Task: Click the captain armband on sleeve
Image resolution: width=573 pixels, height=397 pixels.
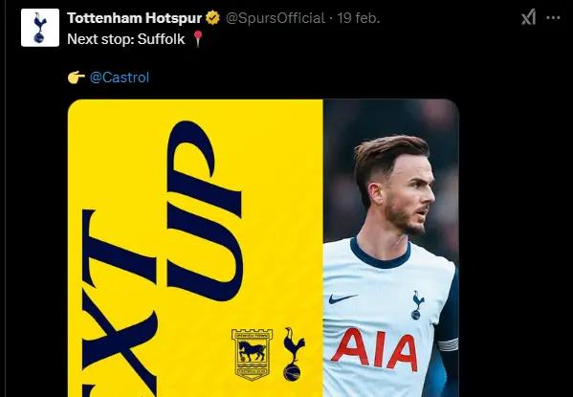Action: coord(448,344)
